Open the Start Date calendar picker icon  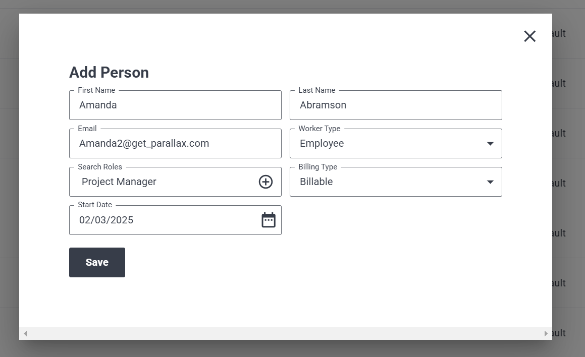tap(269, 220)
